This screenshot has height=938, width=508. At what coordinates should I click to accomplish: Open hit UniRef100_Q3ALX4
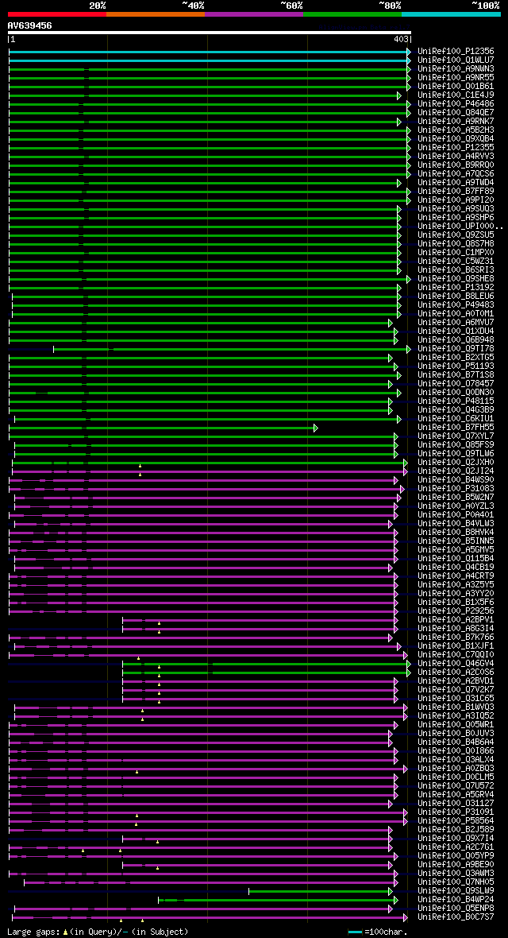(x=456, y=759)
